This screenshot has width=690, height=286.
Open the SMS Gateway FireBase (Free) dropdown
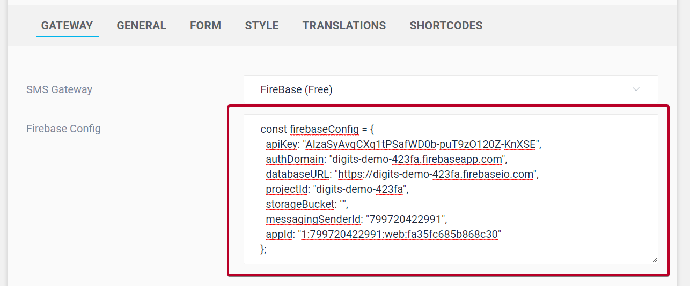tap(450, 89)
